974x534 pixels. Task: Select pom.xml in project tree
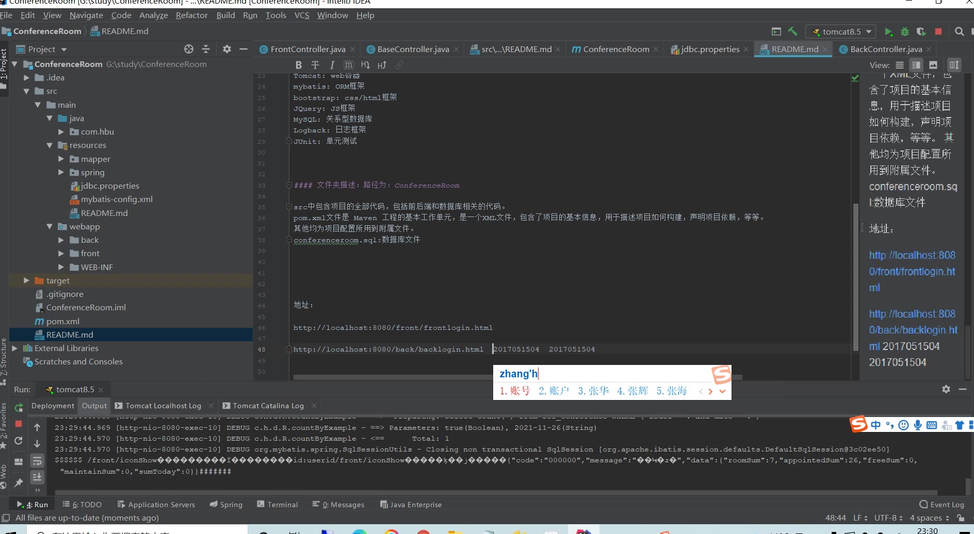(62, 321)
